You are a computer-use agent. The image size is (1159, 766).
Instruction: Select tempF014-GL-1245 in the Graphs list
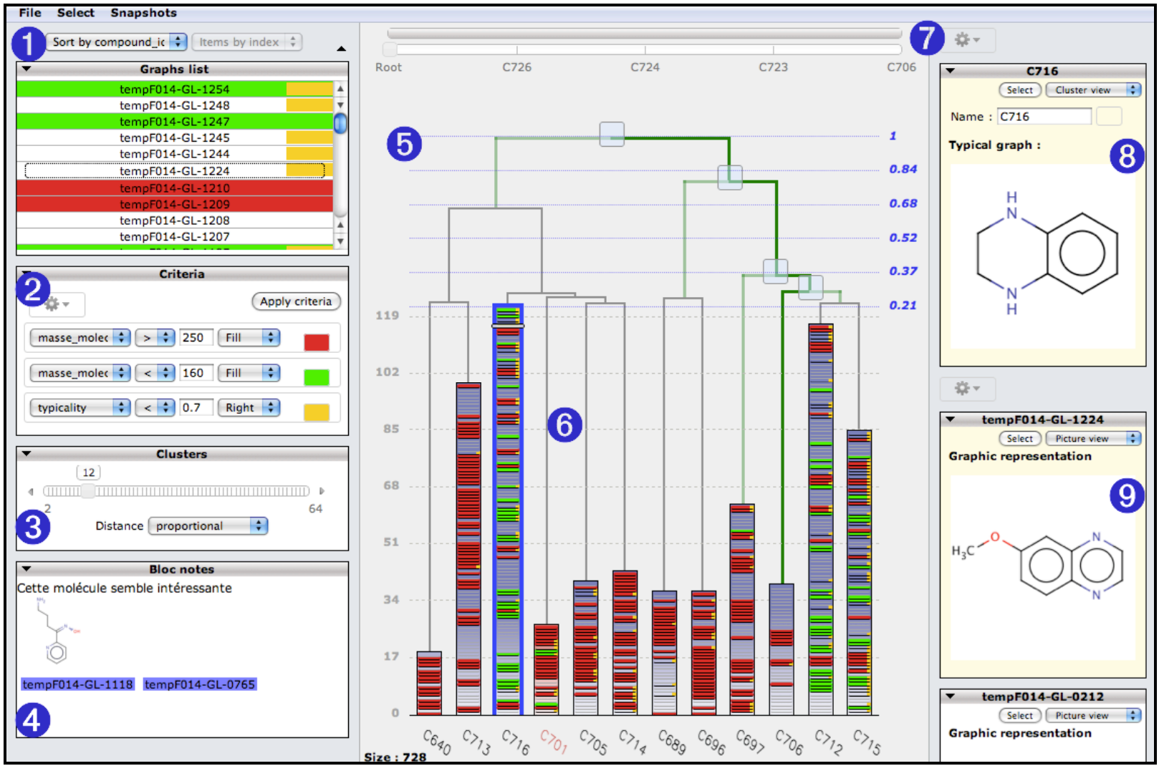click(174, 137)
